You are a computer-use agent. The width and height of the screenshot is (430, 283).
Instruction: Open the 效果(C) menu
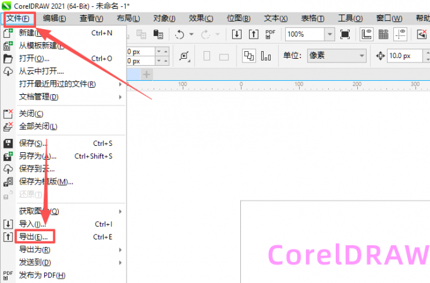[x=200, y=18]
